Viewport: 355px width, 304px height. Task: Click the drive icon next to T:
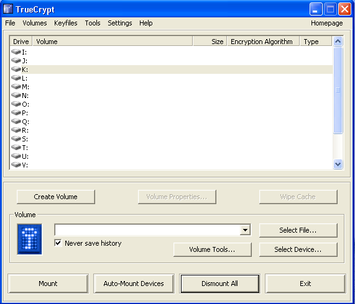(16, 147)
